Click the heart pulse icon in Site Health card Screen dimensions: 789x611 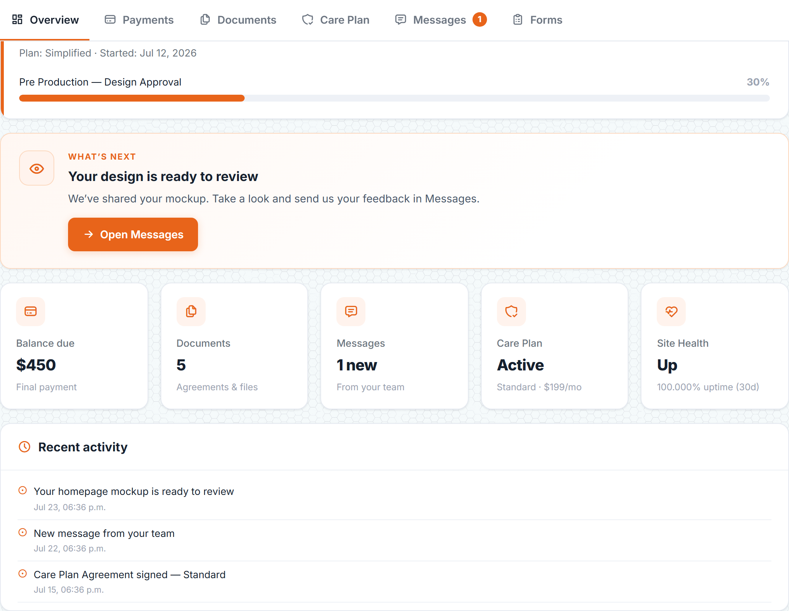(x=671, y=312)
